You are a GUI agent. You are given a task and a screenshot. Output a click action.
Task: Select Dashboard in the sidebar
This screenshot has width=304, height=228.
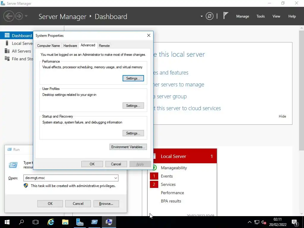17,36
